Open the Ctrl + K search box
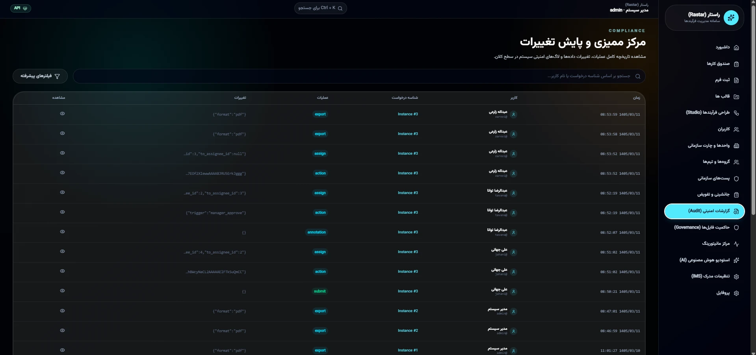 click(320, 8)
